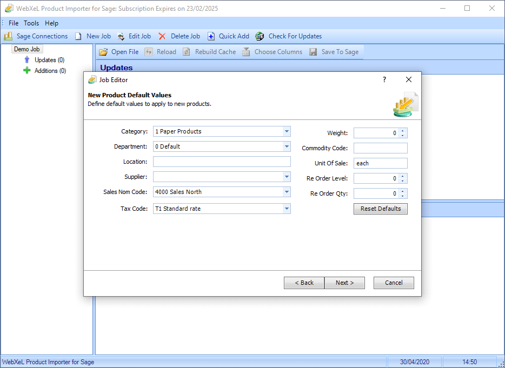Click the Edit Job label
Screen dimensions: 505x368
(x=140, y=36)
